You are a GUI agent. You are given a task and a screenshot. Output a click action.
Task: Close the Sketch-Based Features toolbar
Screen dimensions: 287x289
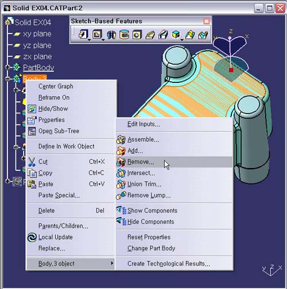pyautogui.click(x=207, y=21)
